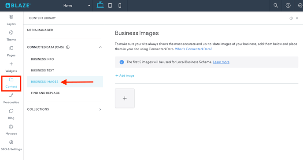303x160 pixels.
Task: Switch to desktop device view
Action: click(100, 5)
